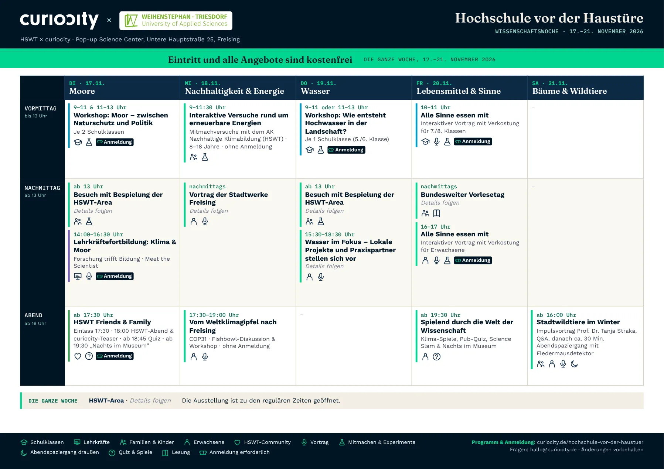Click Abendspaziergang draußen moon legend icon

24,452
